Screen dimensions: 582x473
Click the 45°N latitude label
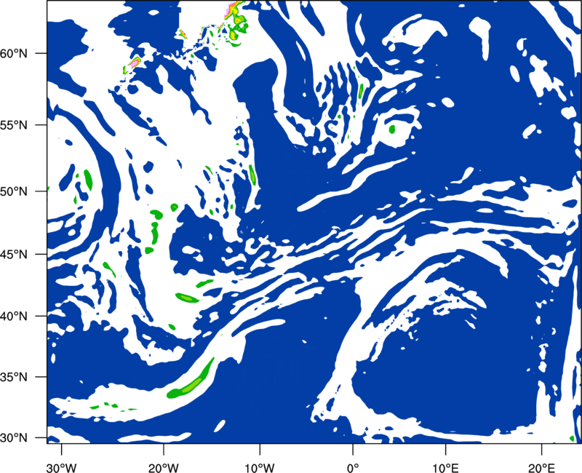14,254
